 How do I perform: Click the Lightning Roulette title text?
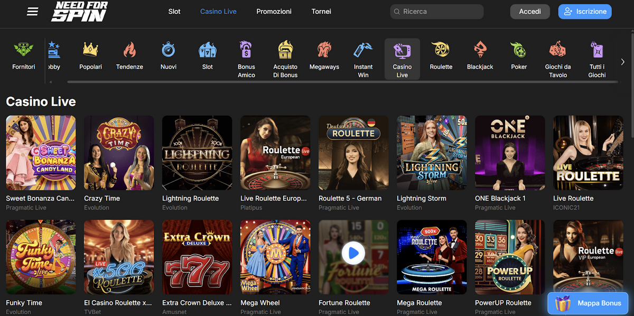190,198
